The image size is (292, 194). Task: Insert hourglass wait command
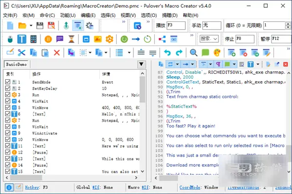(x=72, y=39)
